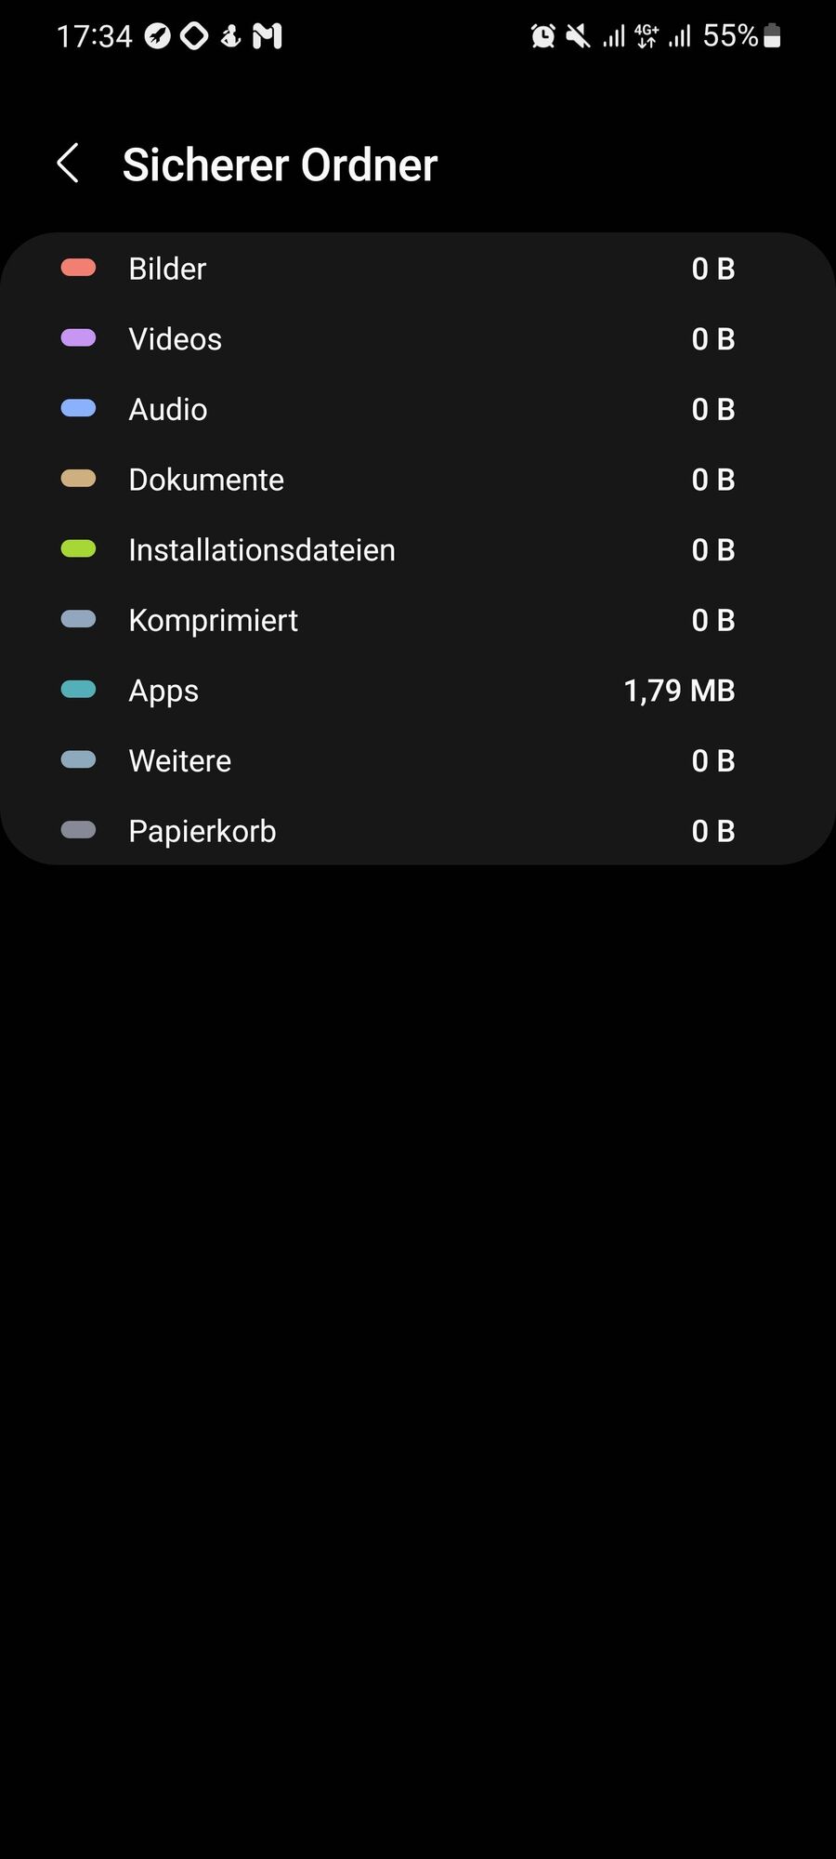Viewport: 836px width, 1859px height.
Task: Open the Gmail notification icon in status bar
Action: tap(268, 36)
